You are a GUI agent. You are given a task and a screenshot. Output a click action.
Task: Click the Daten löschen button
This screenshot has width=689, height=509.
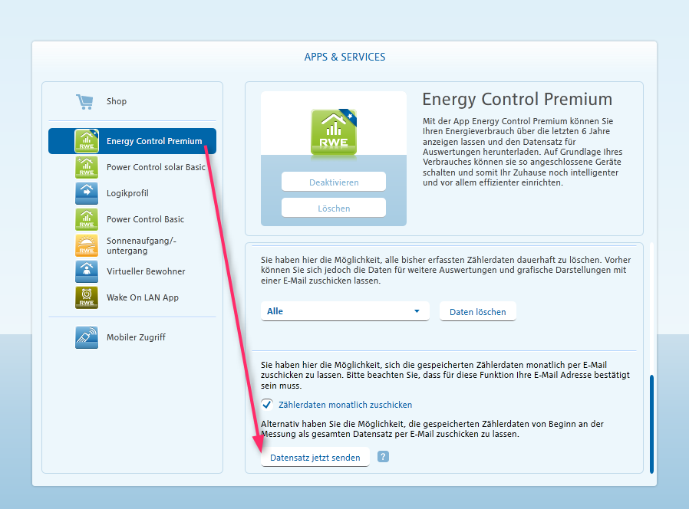click(478, 311)
